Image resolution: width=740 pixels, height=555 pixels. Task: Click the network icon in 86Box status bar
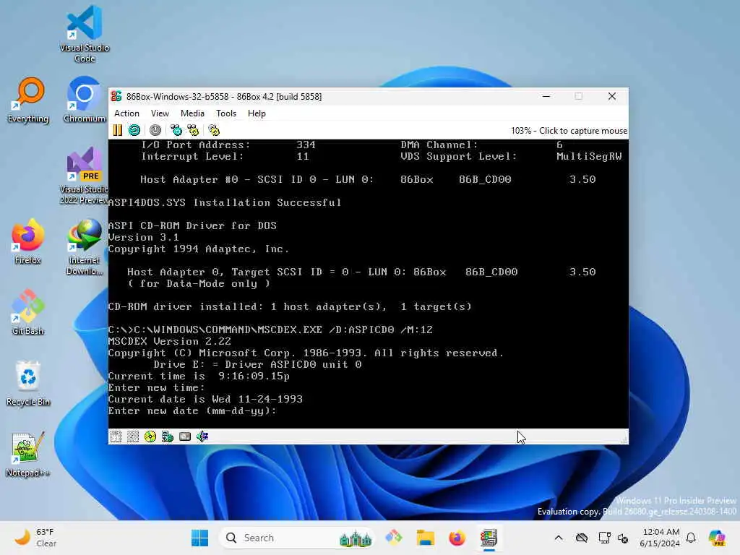pyautogui.click(x=168, y=436)
